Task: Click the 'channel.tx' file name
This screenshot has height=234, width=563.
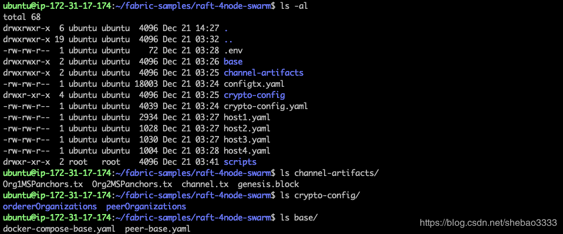Action: point(205,185)
